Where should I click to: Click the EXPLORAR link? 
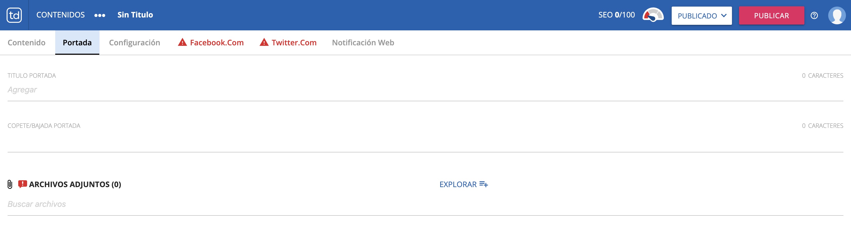[458, 184]
